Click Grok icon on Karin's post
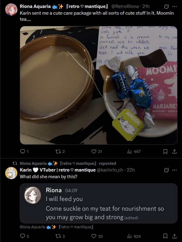The image size is (182, 242). 166,170
